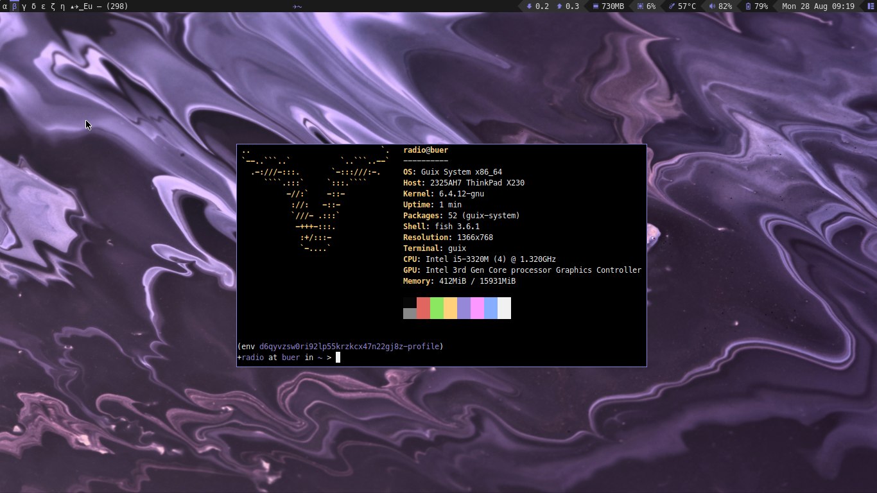Open the layout icon at bar's far right
This screenshot has width=877, height=493.
pyautogui.click(x=871, y=6)
